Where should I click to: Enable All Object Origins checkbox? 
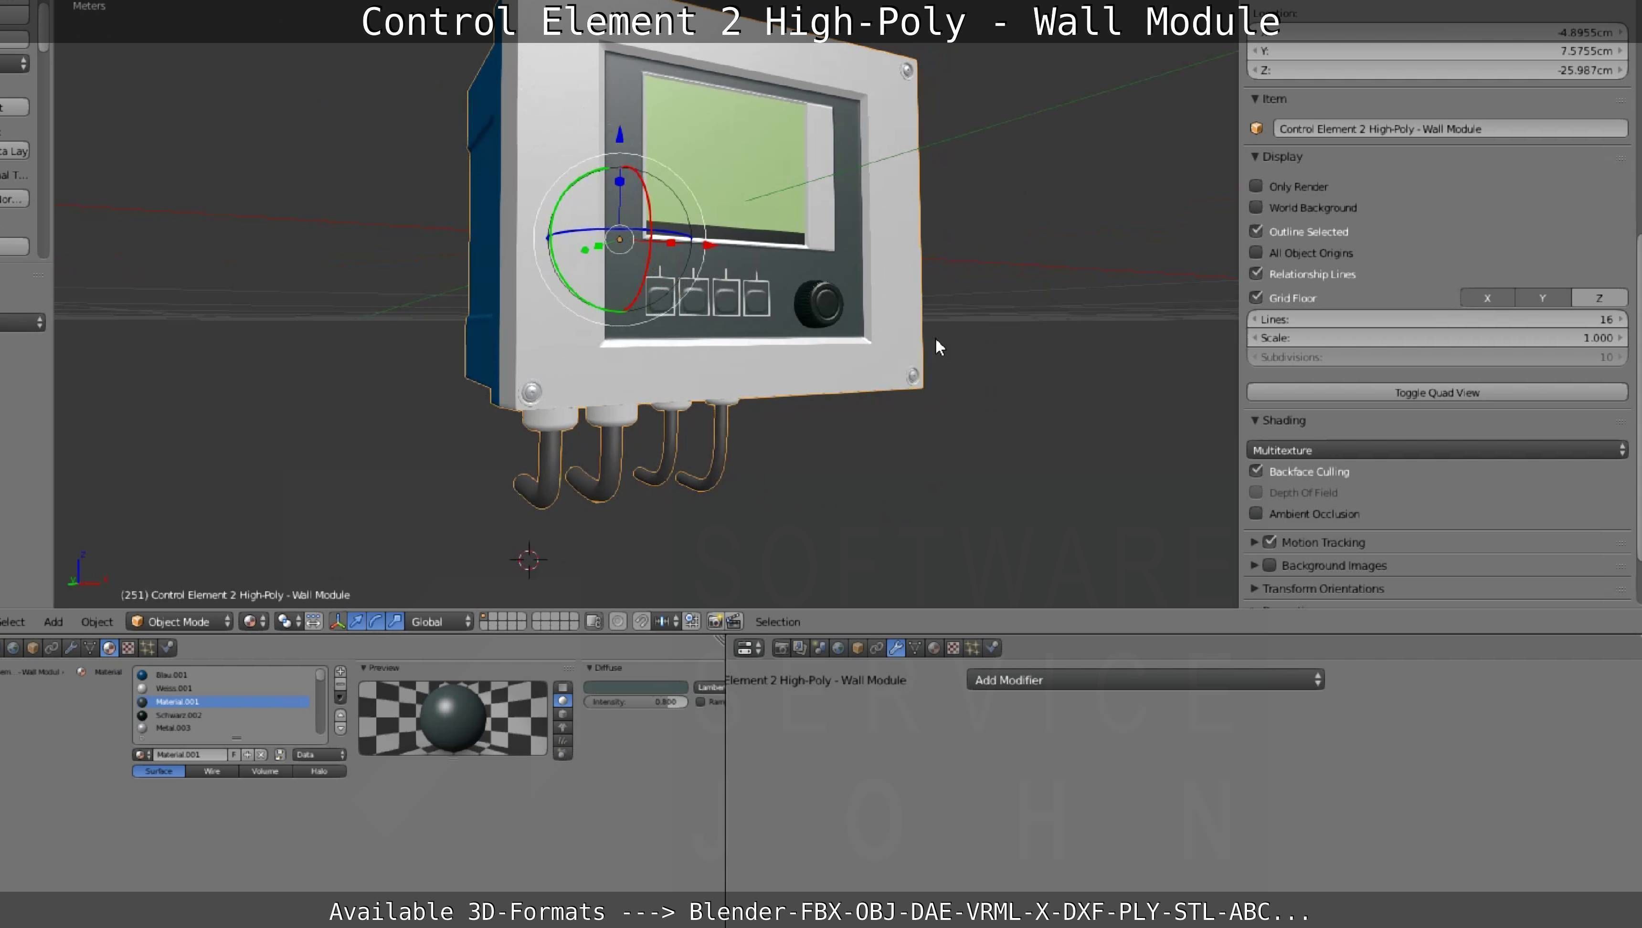tap(1256, 253)
